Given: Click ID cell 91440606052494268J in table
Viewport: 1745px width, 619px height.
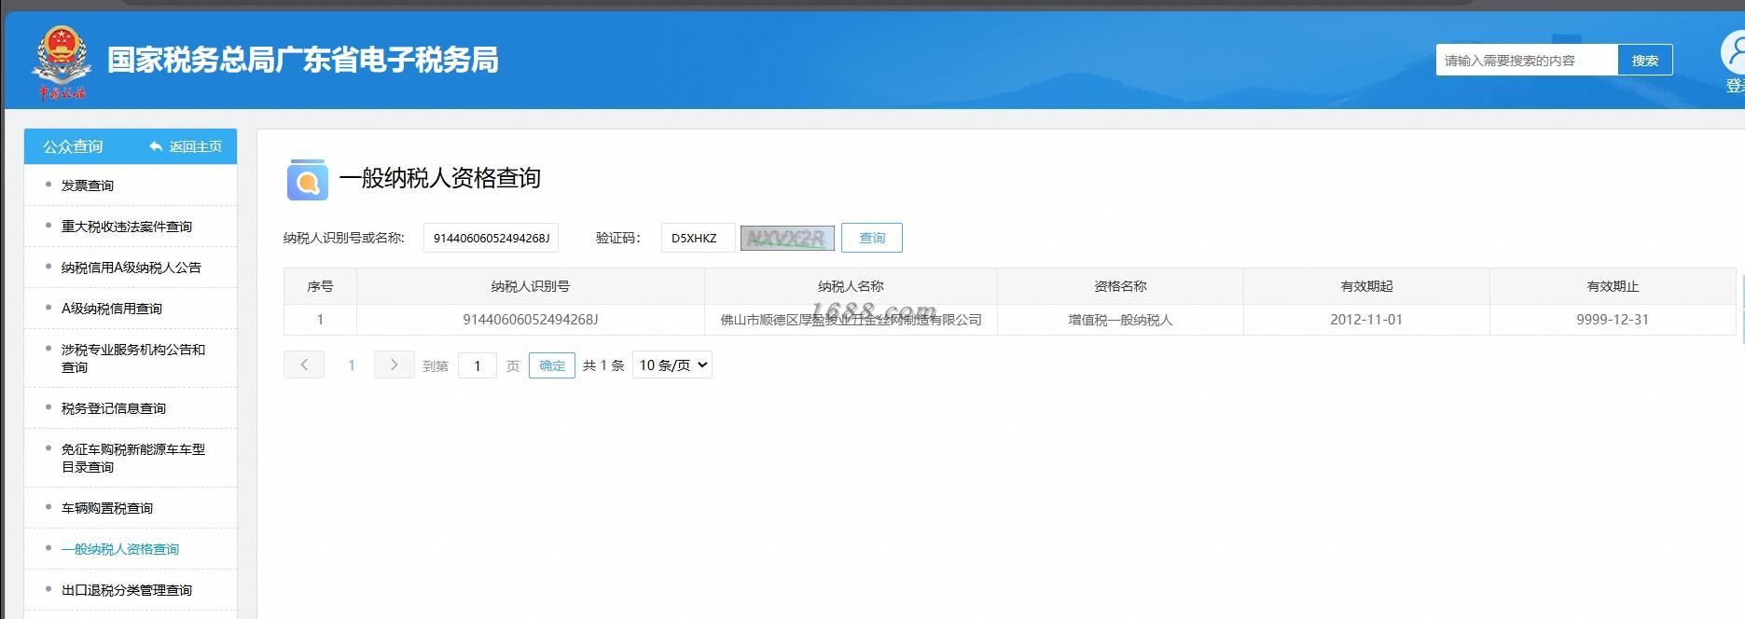Looking at the screenshot, I should (x=531, y=320).
